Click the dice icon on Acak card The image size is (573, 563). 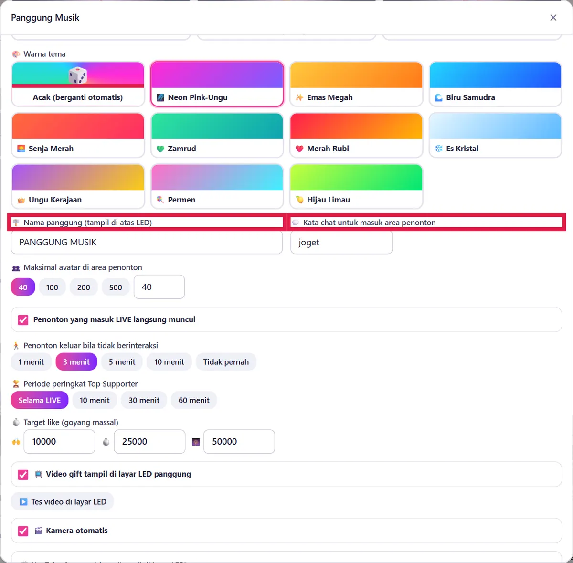[78, 75]
